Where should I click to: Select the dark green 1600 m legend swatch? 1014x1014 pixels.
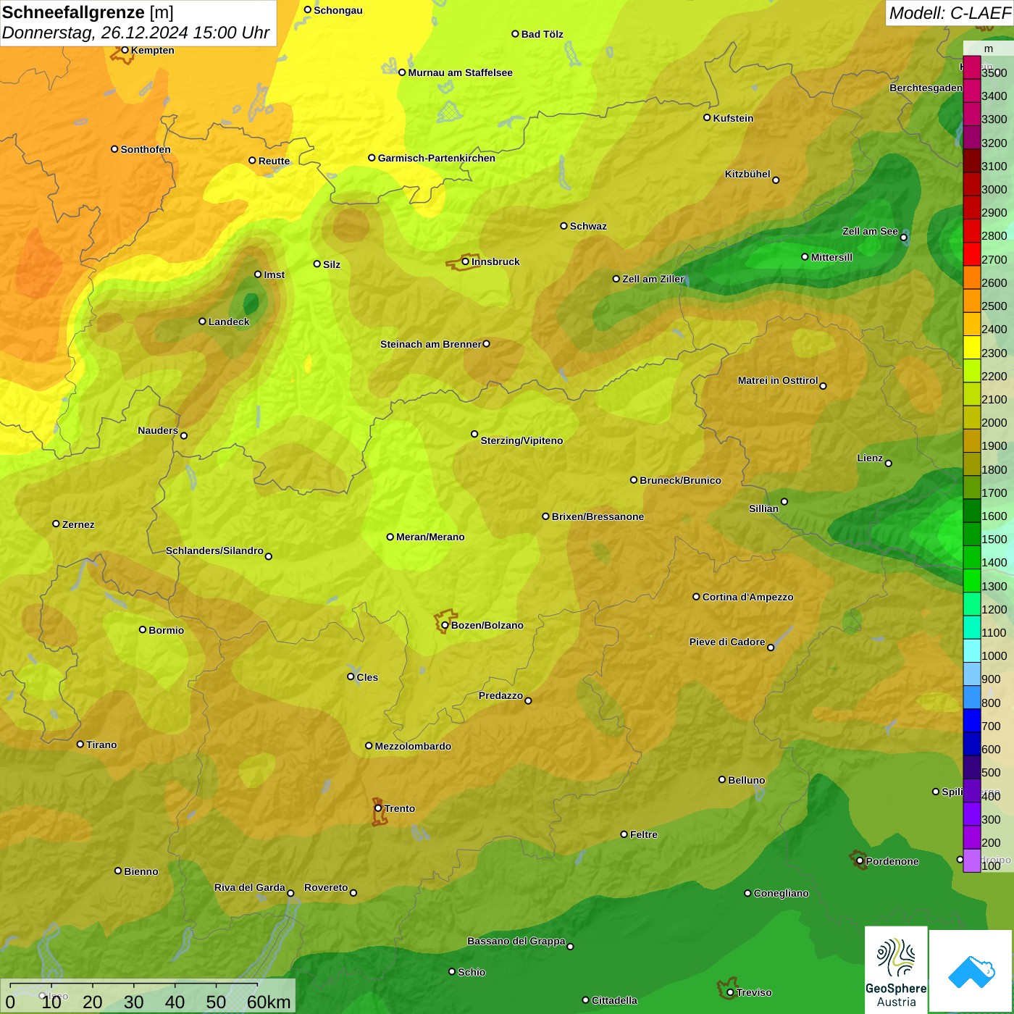[x=972, y=511]
